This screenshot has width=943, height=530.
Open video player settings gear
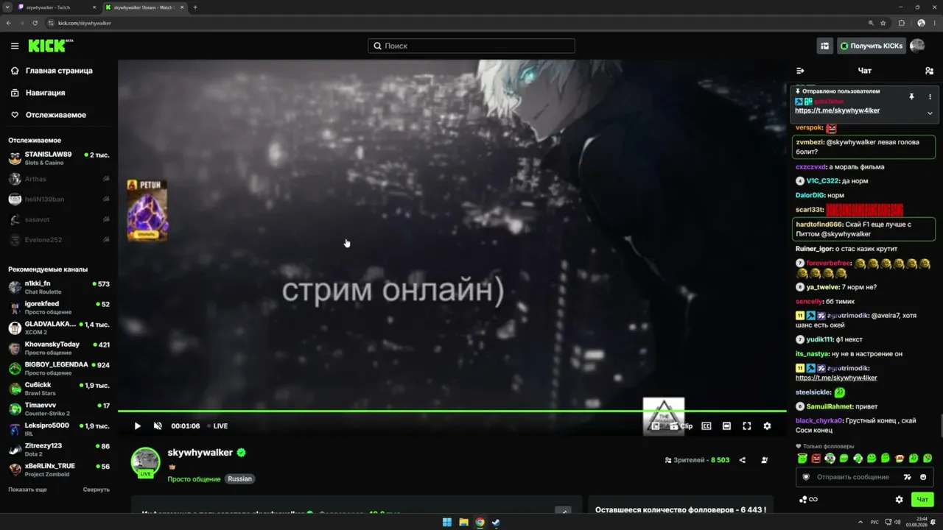point(767,425)
